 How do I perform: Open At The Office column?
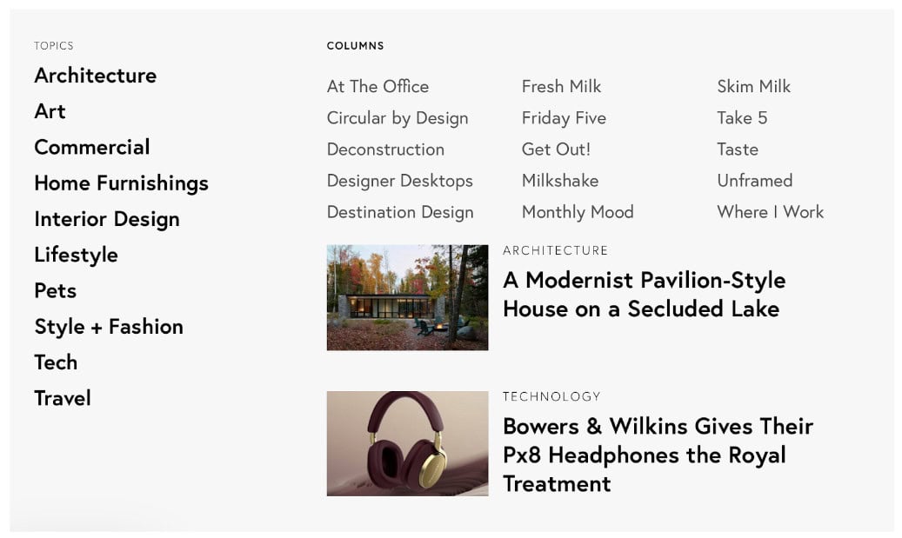click(378, 86)
